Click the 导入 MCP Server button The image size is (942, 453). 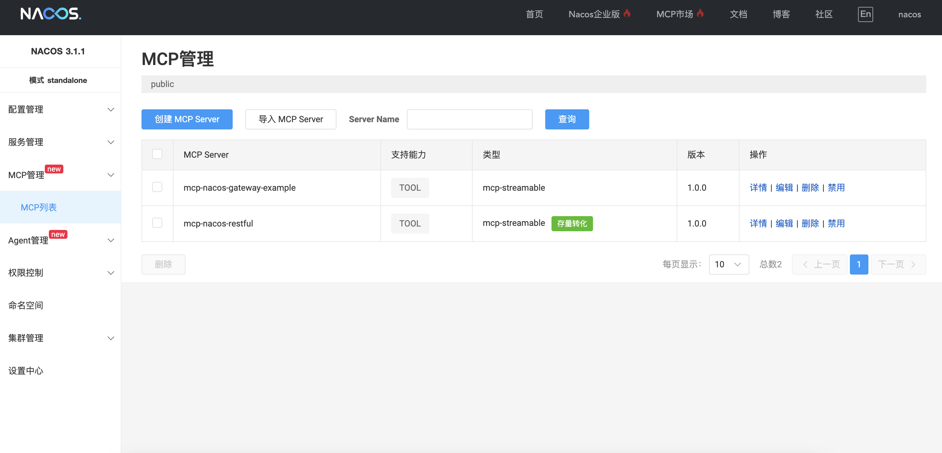pyautogui.click(x=291, y=119)
